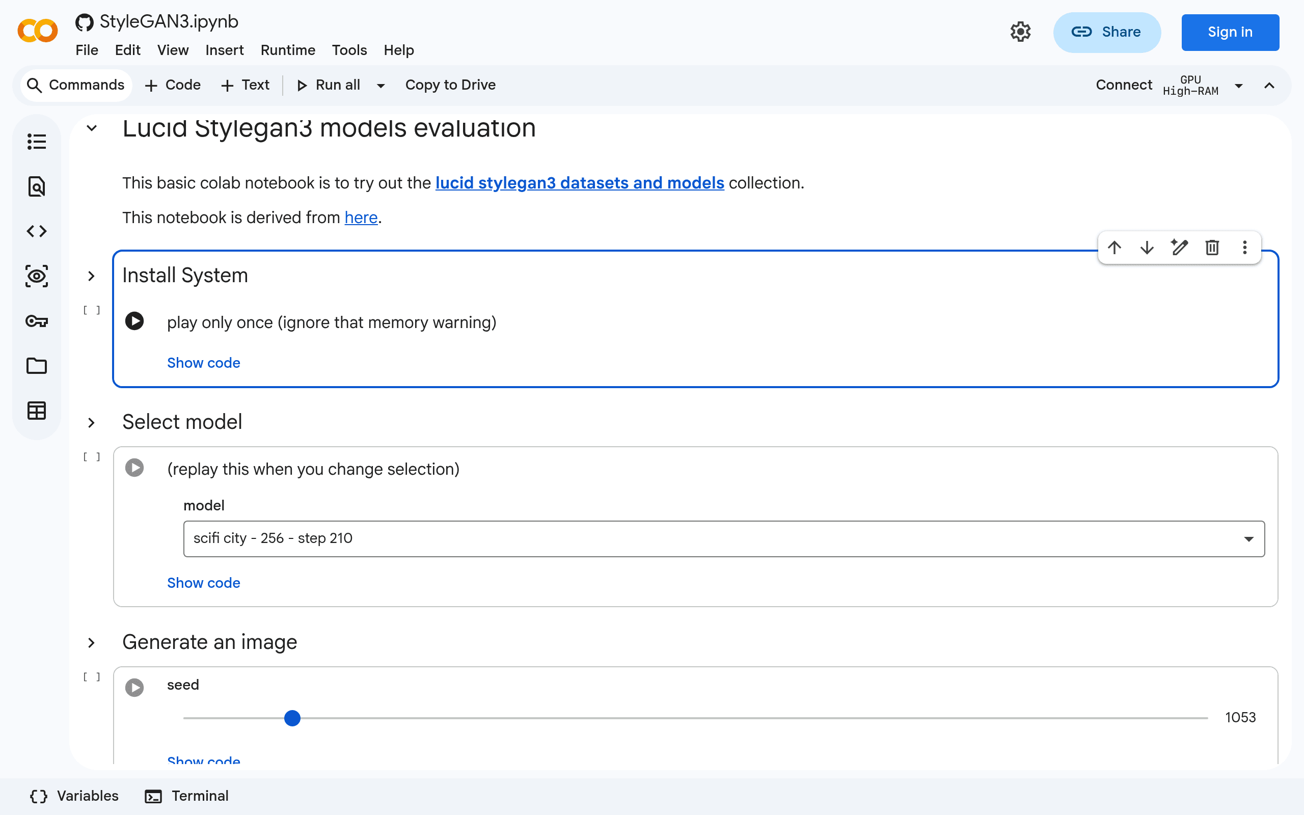Collapse the toolbar header with up chevron

tap(1269, 86)
